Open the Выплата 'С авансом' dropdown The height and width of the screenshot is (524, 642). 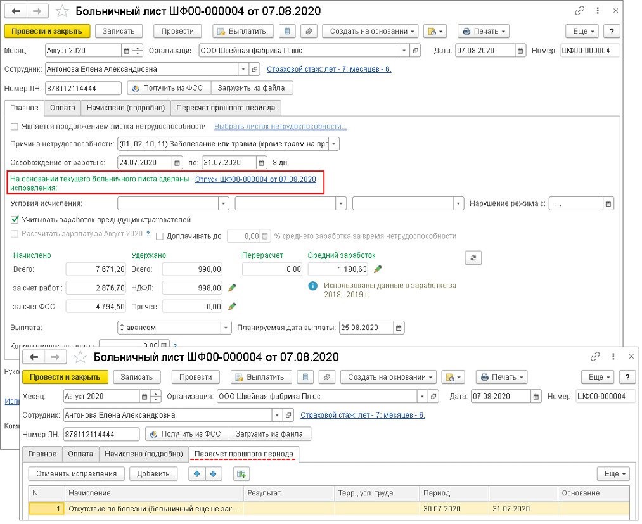coord(226,328)
